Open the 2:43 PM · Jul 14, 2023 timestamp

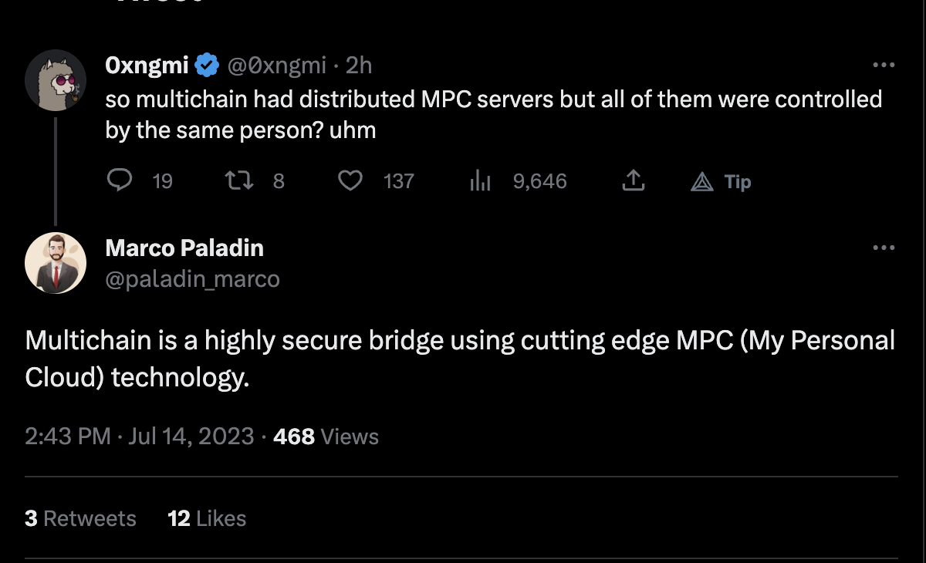tap(139, 437)
